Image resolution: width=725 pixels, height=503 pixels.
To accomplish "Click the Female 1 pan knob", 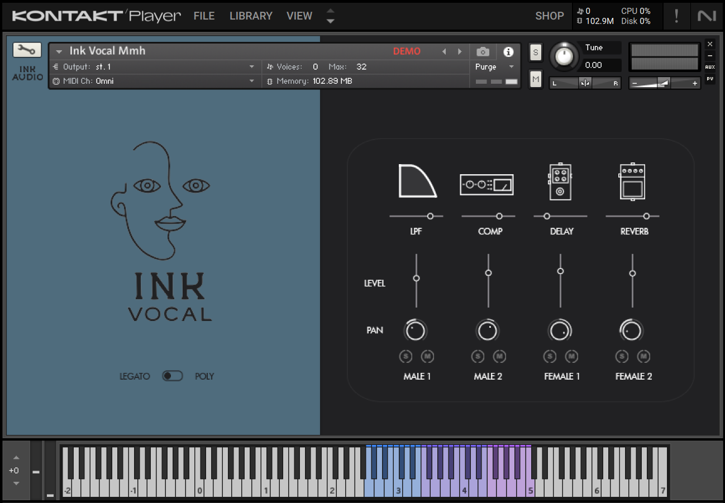I will point(560,331).
